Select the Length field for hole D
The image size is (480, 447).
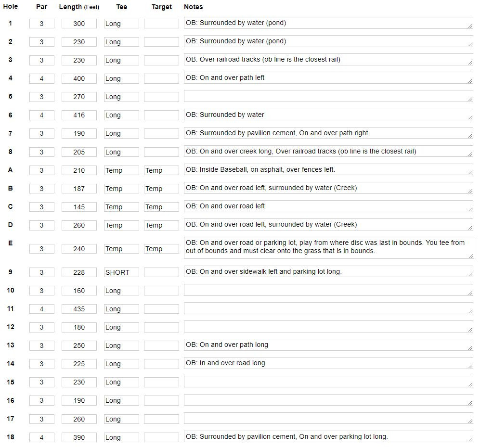(x=79, y=225)
